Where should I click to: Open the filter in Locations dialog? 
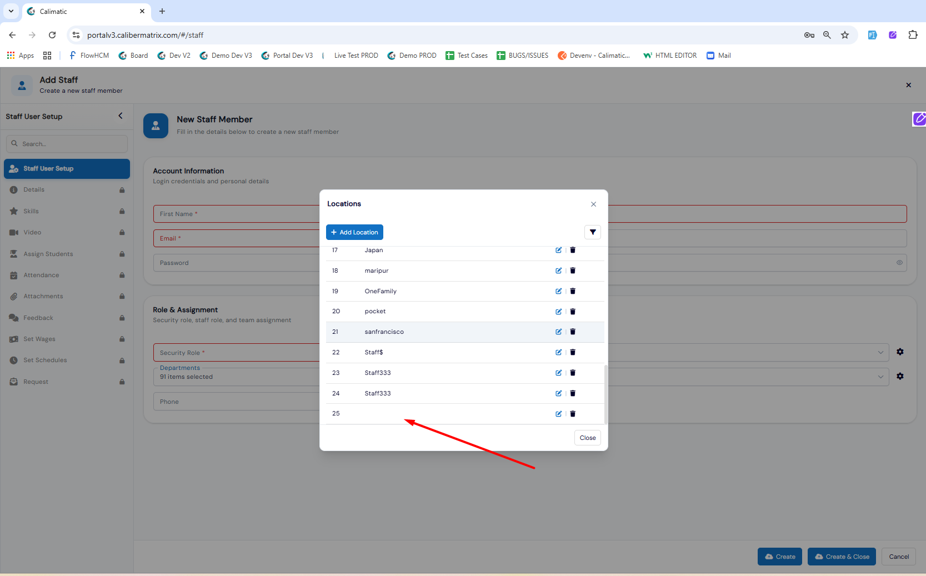(593, 232)
